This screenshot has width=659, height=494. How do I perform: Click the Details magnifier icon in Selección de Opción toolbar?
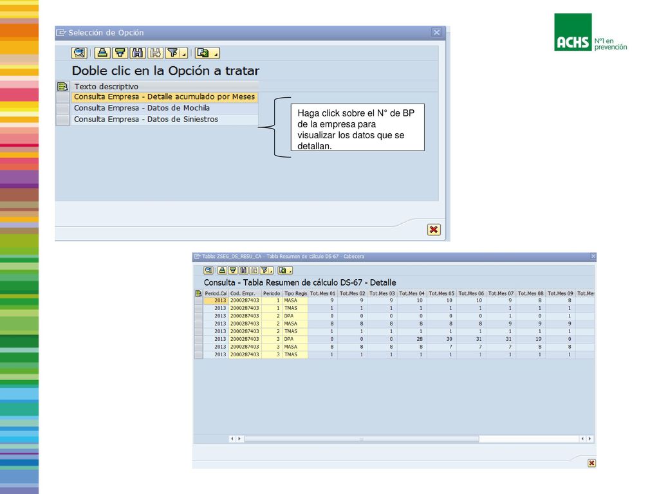pyautogui.click(x=79, y=53)
